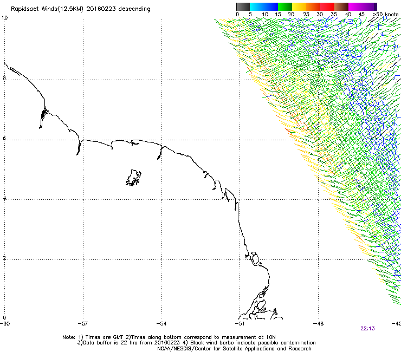Click the note line "3)Data buffer is 22 hrs"
The image size is (401, 352).
(x=196, y=343)
